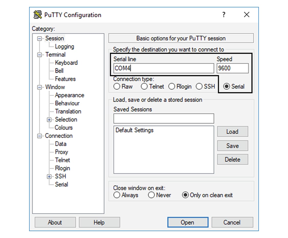This screenshot has height=238, width=288.
Task: Collapse the Window tree node
Action: [x=39, y=87]
